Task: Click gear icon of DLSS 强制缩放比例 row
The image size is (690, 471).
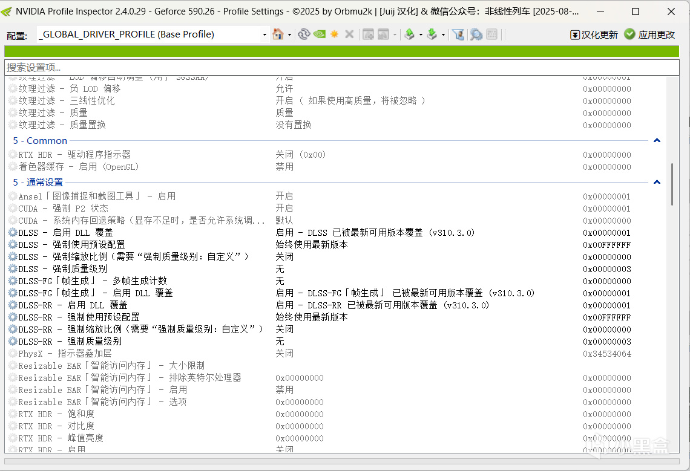Action: [x=13, y=257]
